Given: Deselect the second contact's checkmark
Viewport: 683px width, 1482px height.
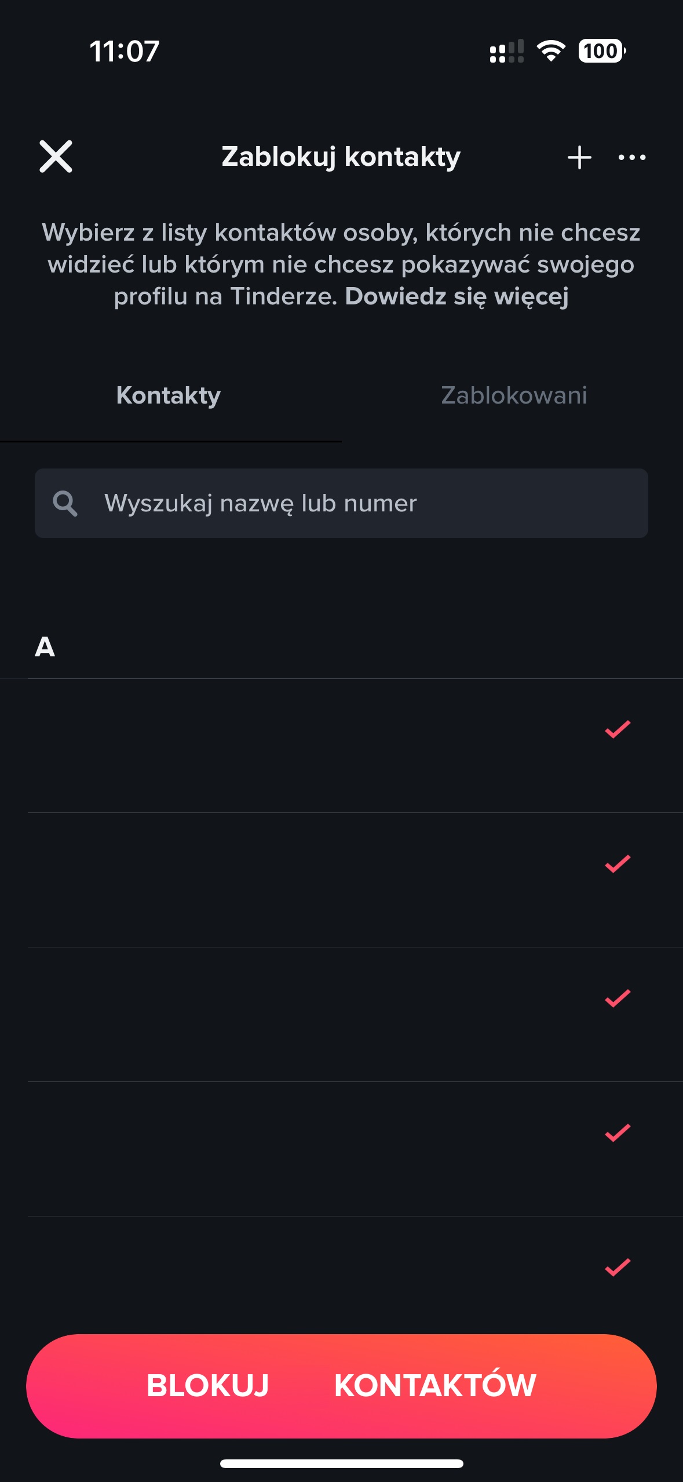Looking at the screenshot, I should (618, 864).
